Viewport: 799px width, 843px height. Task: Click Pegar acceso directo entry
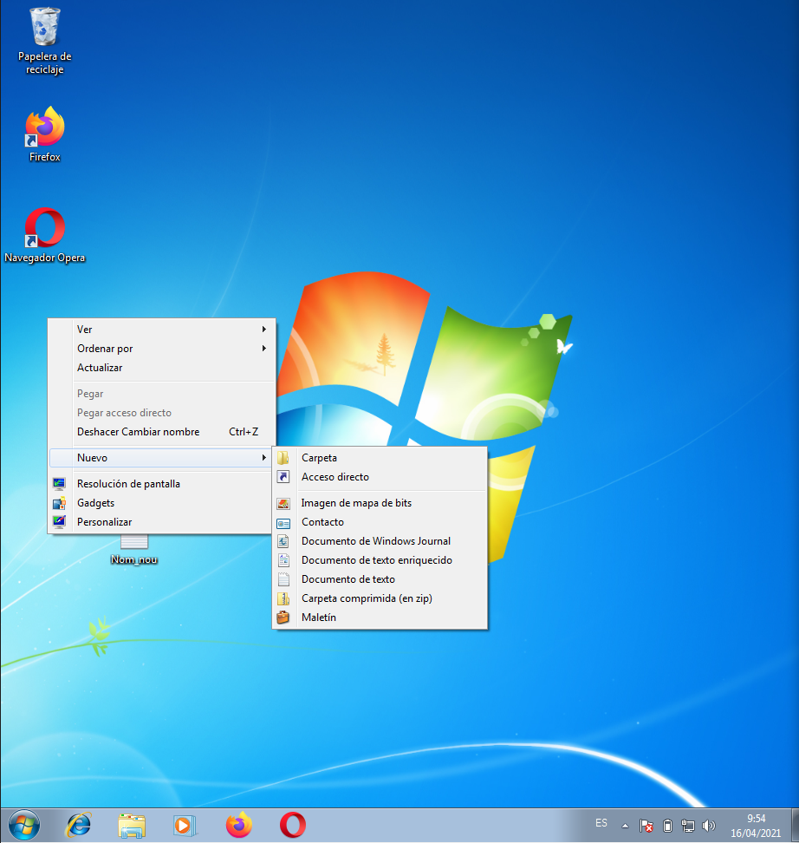pos(162,413)
